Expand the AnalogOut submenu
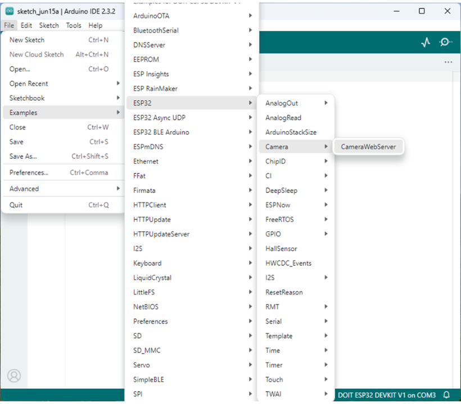This screenshot has height=404, width=461. [296, 103]
